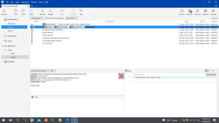Open the Actions menu

tap(34, 2)
